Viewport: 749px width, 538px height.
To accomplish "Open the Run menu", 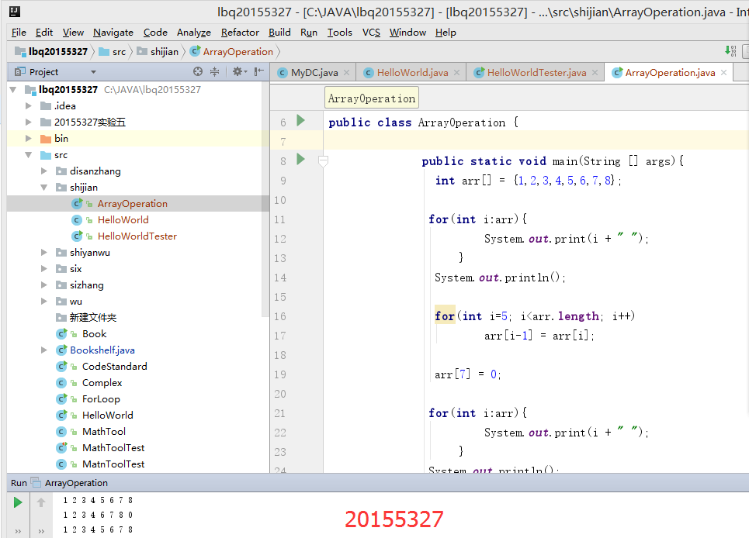I will 309,33.
